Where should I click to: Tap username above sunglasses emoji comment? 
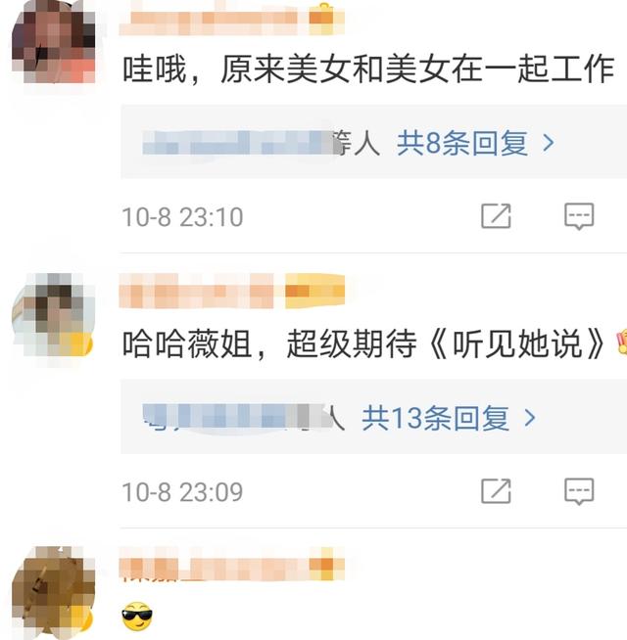[214, 565]
